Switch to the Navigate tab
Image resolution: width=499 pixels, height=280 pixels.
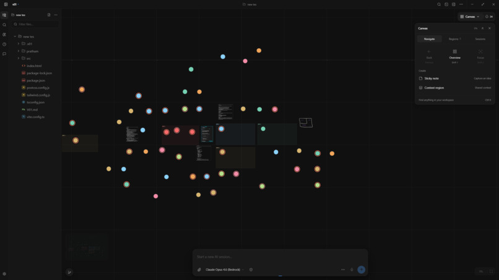click(429, 39)
